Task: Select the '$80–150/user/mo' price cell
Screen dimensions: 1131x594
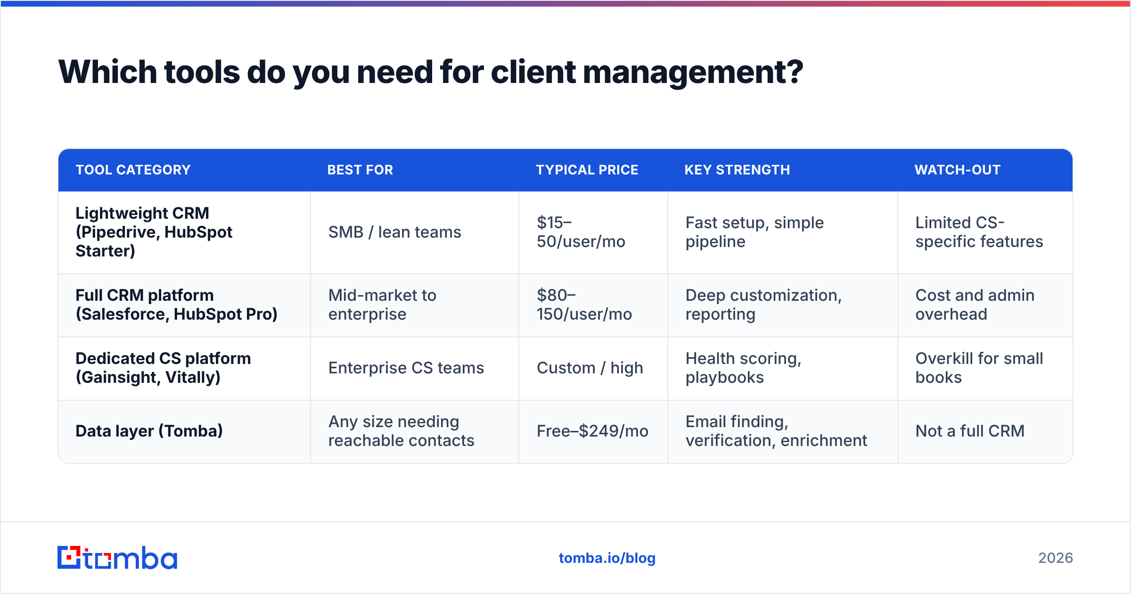Action: [593, 305]
